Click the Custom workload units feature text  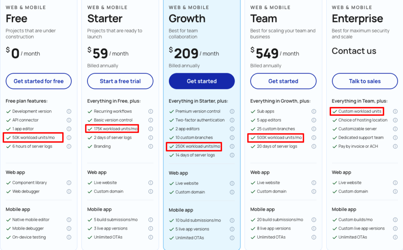click(360, 111)
